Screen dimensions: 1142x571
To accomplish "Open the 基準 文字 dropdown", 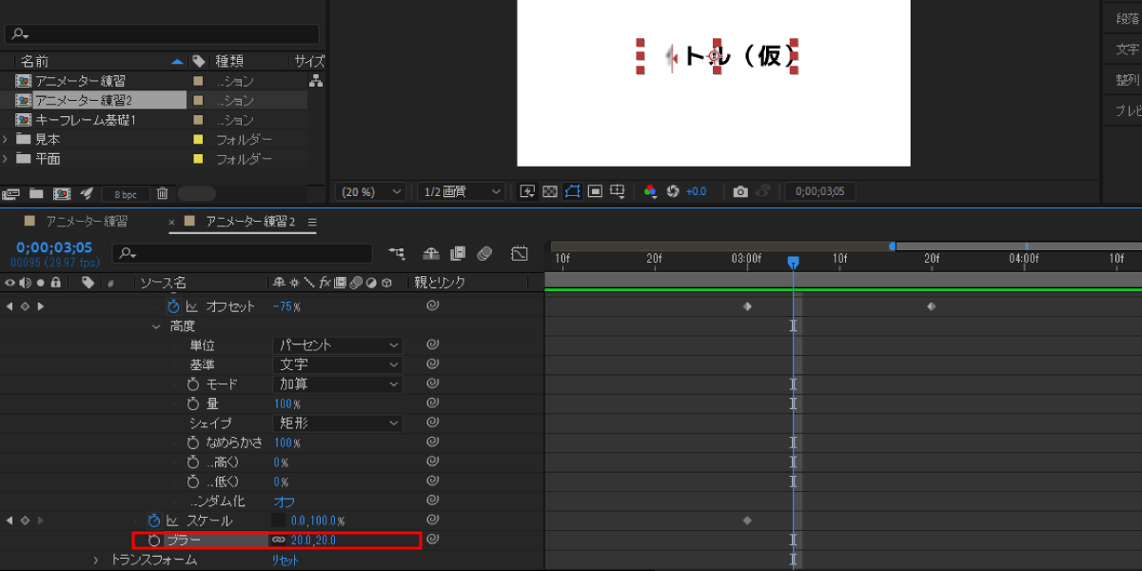I will click(338, 364).
